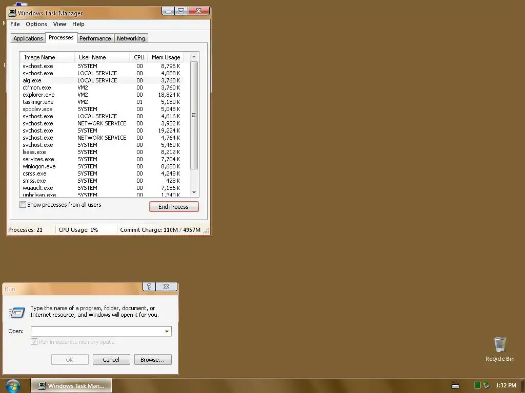
Task: Select the services.exe process row
Action: 102,159
